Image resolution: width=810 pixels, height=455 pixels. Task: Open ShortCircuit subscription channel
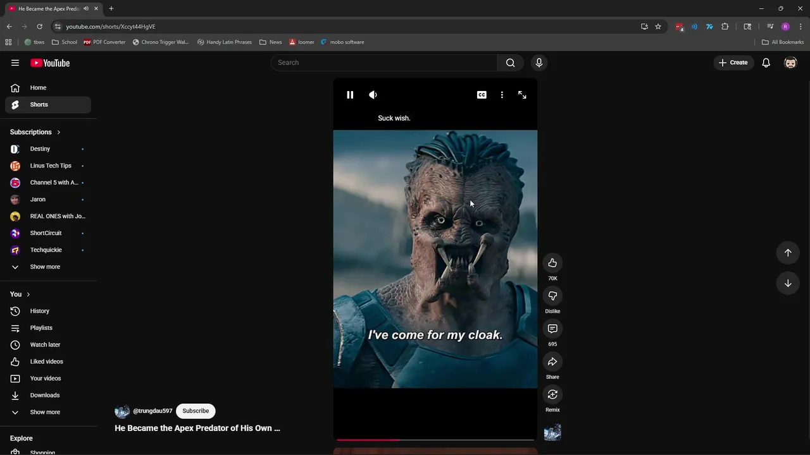48,233
